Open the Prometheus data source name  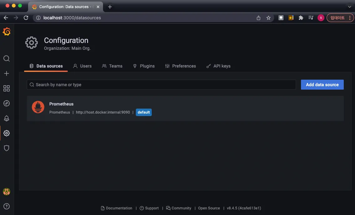click(62, 104)
